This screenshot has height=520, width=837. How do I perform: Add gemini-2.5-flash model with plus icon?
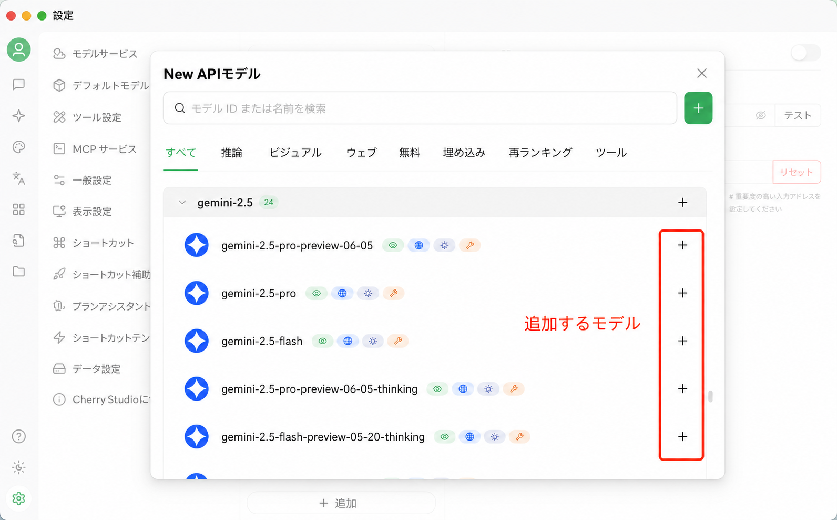(x=682, y=341)
